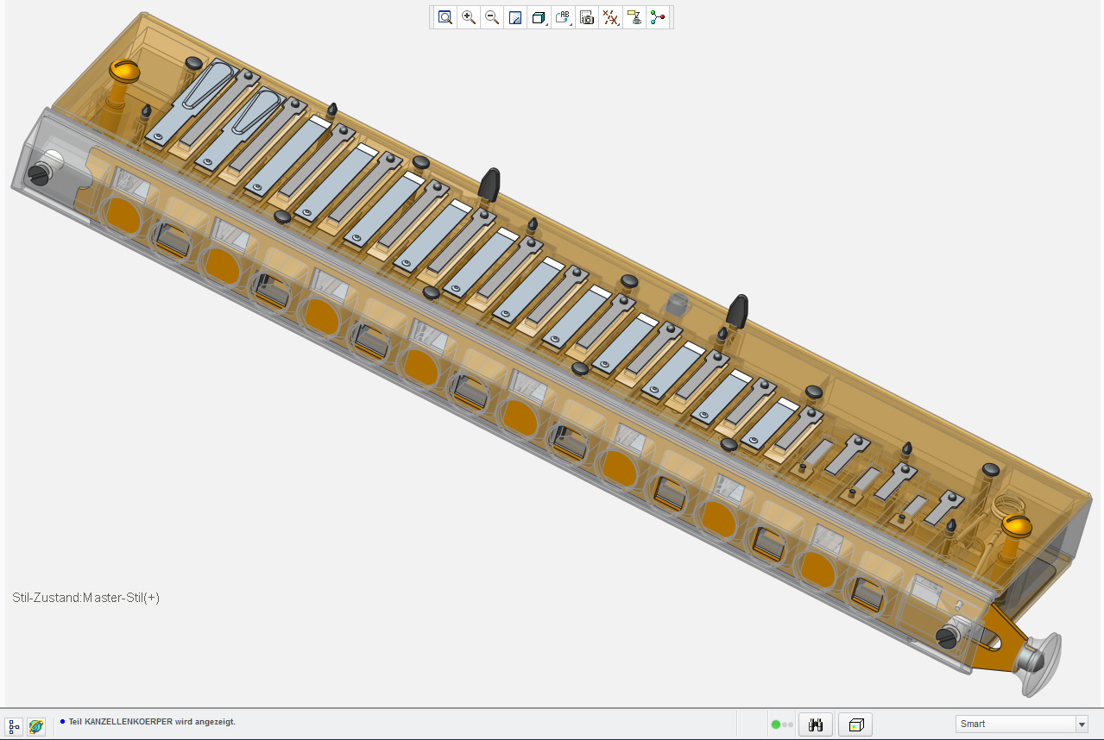Click the Zoom In magnifier icon
The width and height of the screenshot is (1104, 740).
pyautogui.click(x=469, y=17)
